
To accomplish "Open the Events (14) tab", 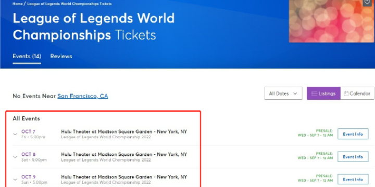I will 27,57.
